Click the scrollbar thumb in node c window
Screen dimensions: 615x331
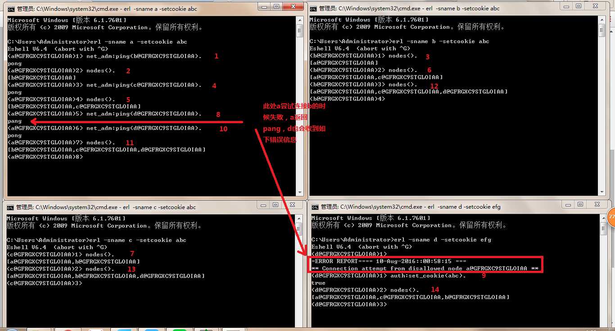tap(298, 229)
